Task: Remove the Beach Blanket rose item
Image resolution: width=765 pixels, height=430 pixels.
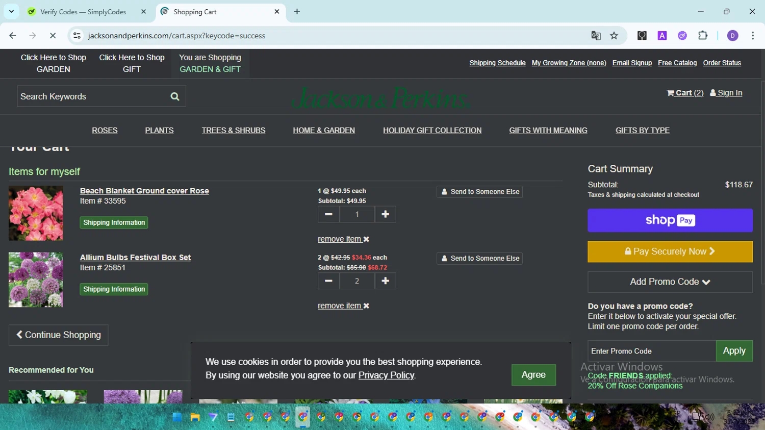Action: click(343, 239)
